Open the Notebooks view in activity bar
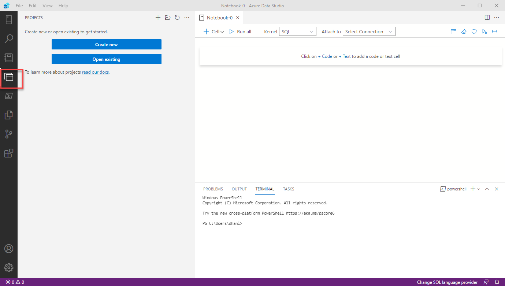 coord(9,58)
